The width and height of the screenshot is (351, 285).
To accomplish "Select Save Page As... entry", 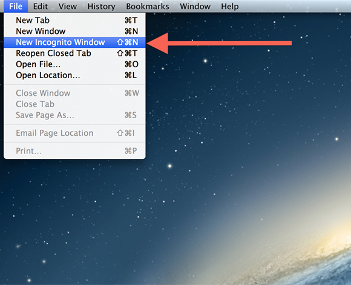I will coord(74,115).
